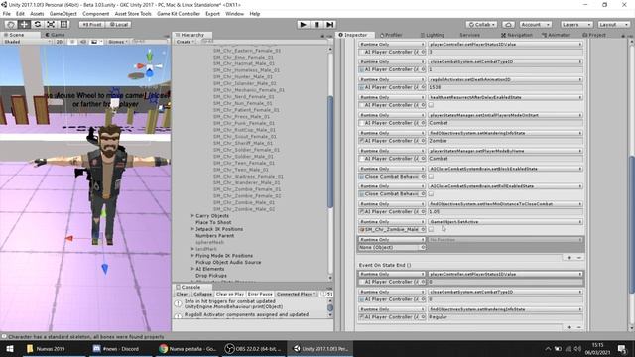Toggle the setBlockEnabledState checkbox
Viewport: 635px width, 357px height.
point(431,177)
